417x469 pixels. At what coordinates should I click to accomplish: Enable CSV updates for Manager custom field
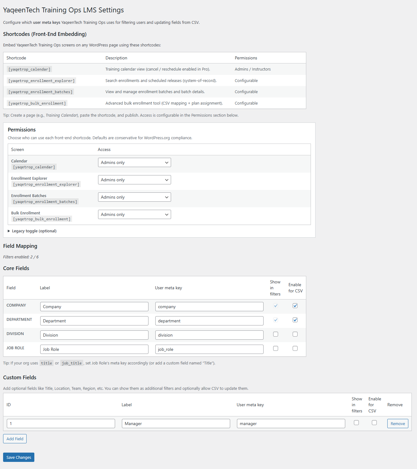(x=374, y=423)
